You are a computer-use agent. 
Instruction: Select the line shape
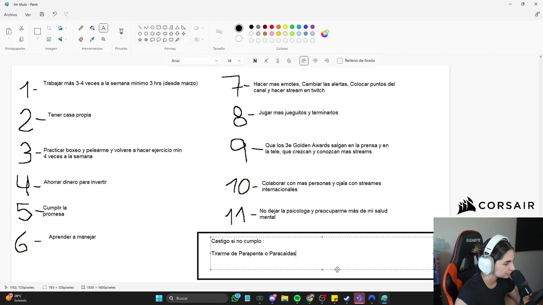coord(140,28)
